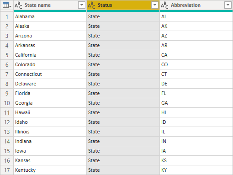Click the California cell
The width and height of the screenshot is (233, 175).
click(x=50, y=55)
